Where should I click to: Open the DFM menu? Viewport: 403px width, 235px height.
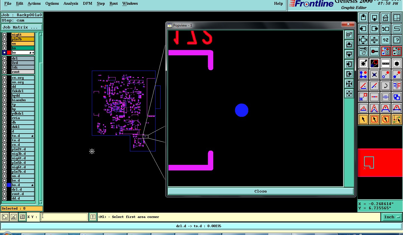(x=88, y=3)
